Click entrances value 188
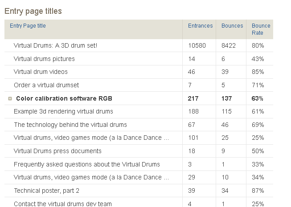Screen dimensions: 291x207 point(193,112)
